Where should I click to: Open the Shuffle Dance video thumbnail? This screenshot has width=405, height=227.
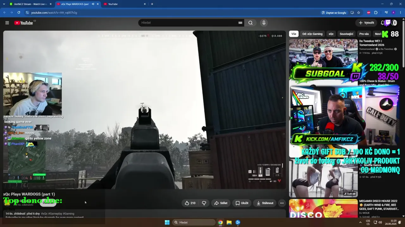click(x=323, y=178)
